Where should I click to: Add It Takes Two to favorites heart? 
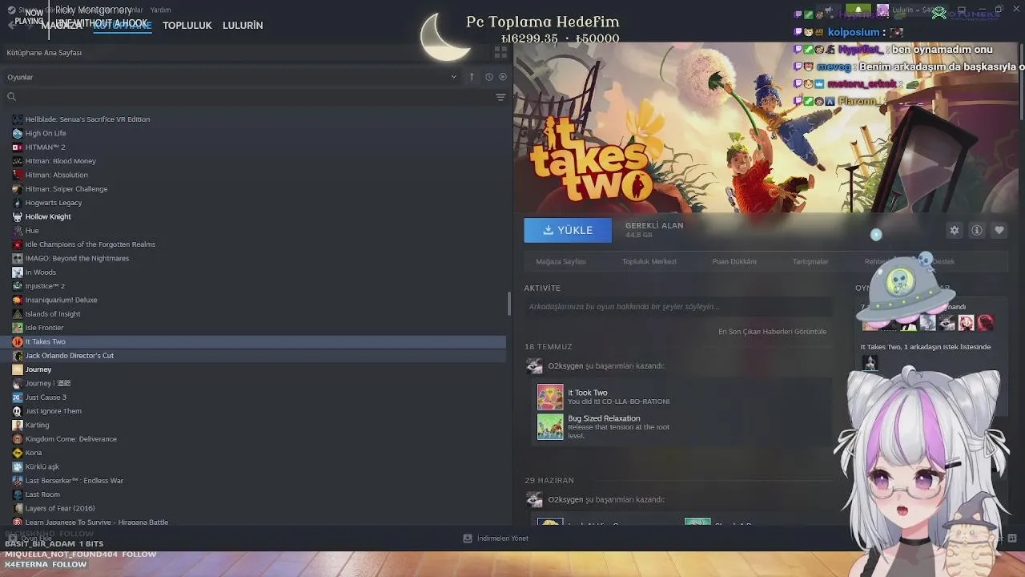click(999, 230)
